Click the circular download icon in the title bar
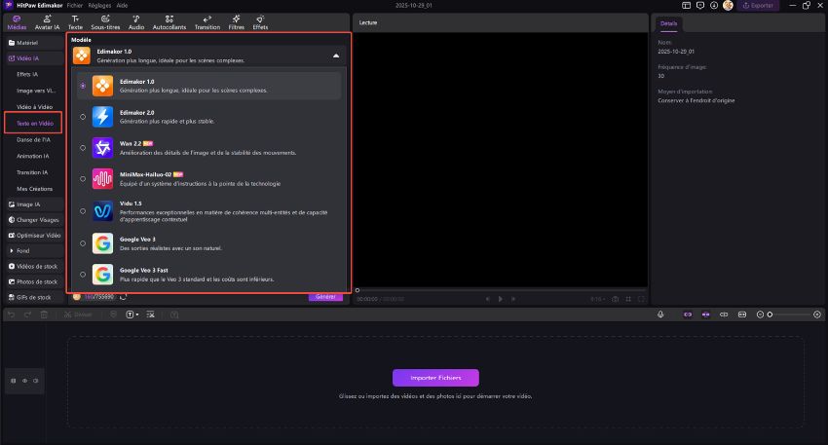Viewport: 828px width, 445px height. pyautogui.click(x=714, y=5)
